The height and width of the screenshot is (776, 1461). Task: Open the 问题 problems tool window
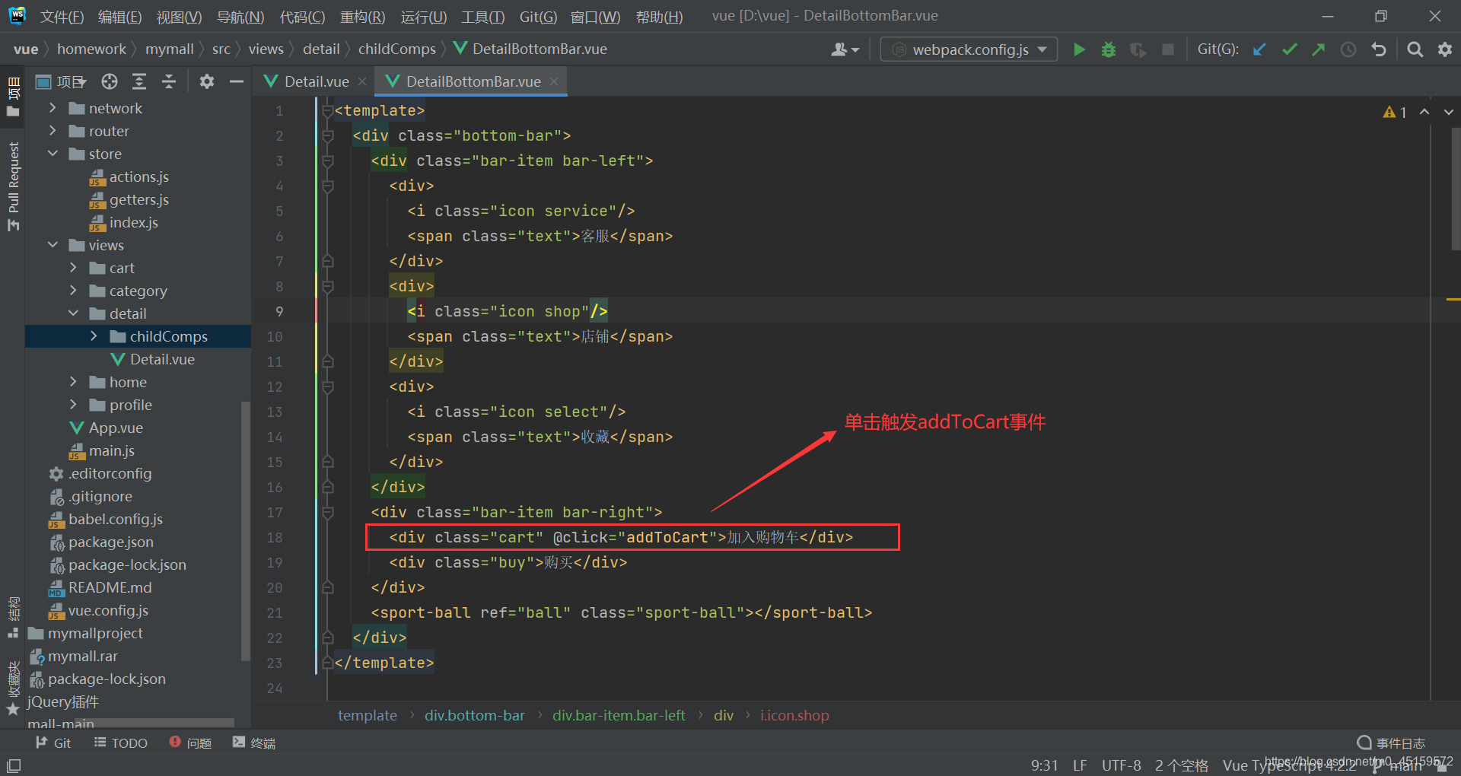[191, 743]
